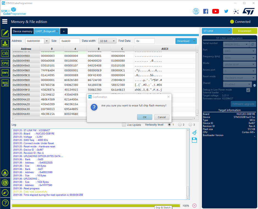The width and height of the screenshot is (258, 209).
Task: Click the Find Data input field
Action: click(145, 41)
